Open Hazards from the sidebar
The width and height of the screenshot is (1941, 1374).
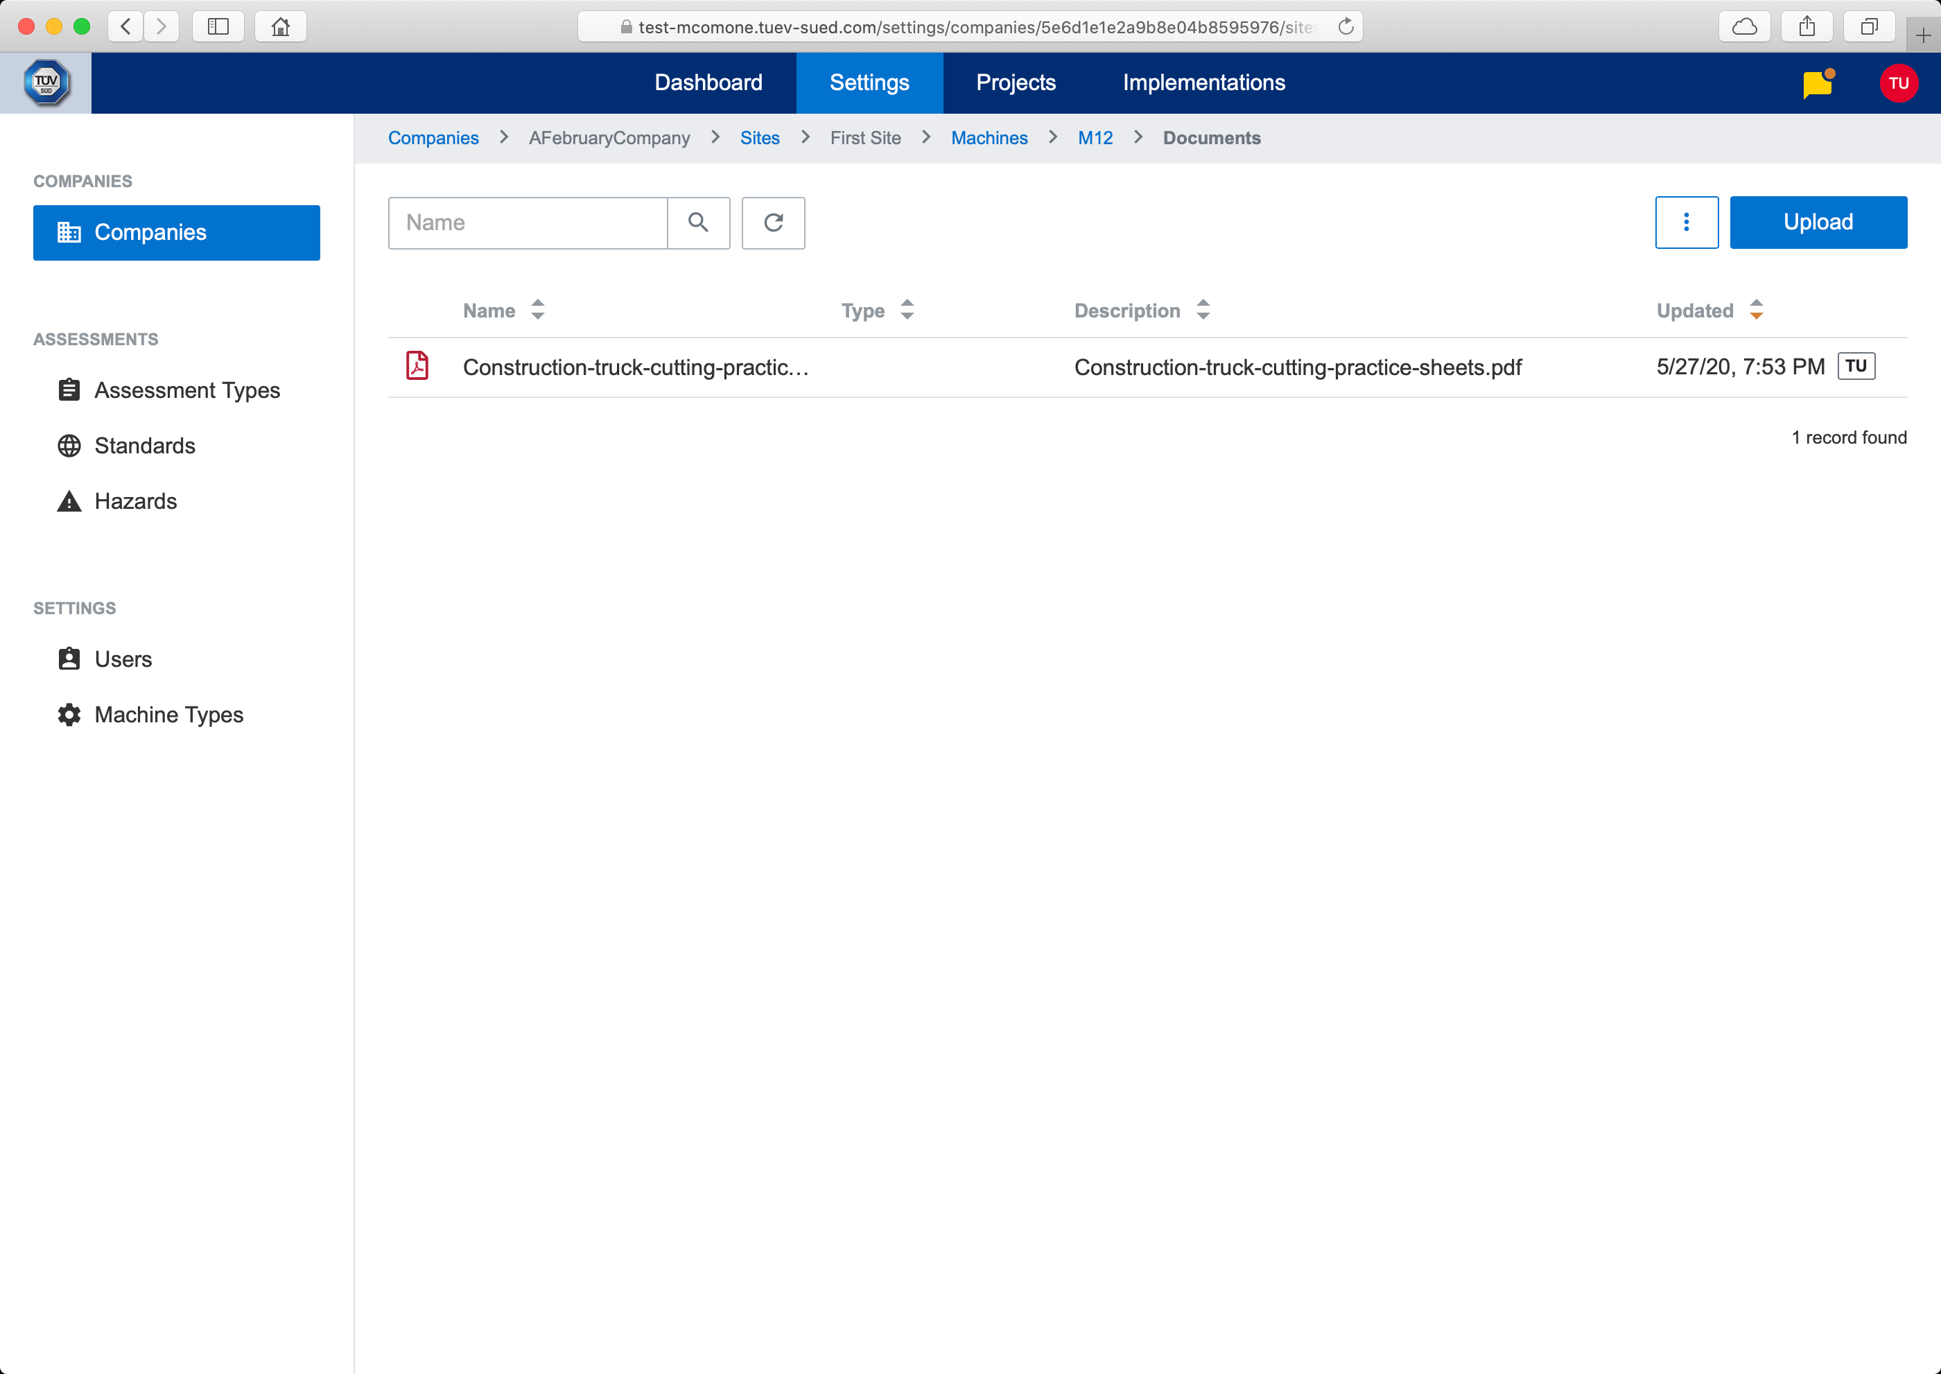(135, 501)
